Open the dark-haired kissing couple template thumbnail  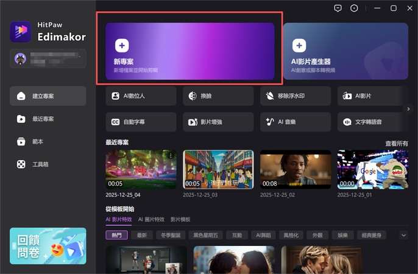[234, 259]
